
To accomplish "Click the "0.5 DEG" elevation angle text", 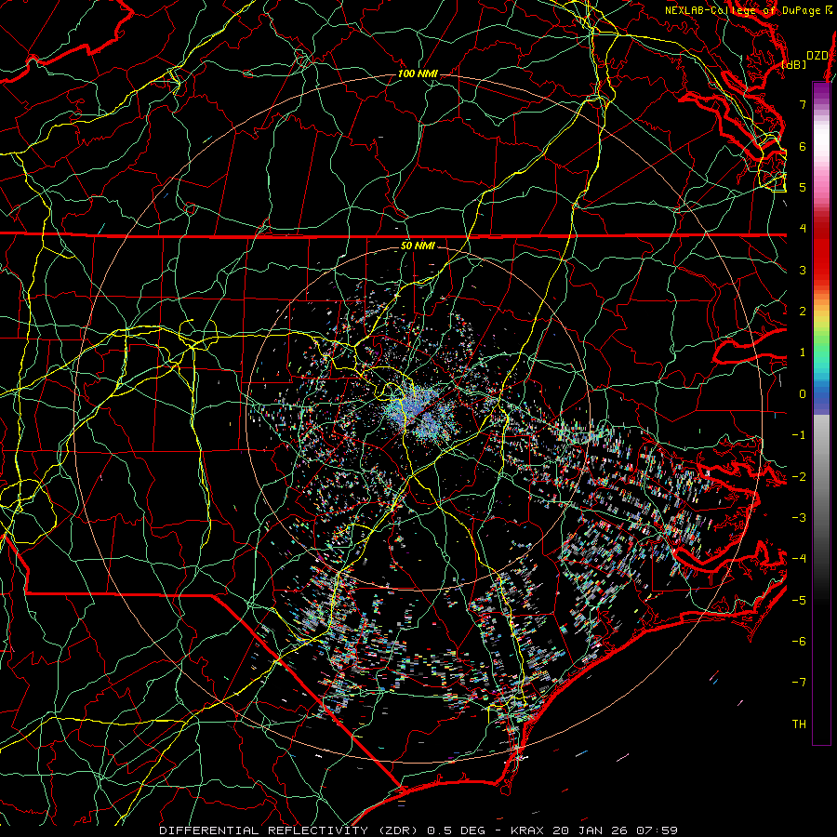I will click(456, 830).
